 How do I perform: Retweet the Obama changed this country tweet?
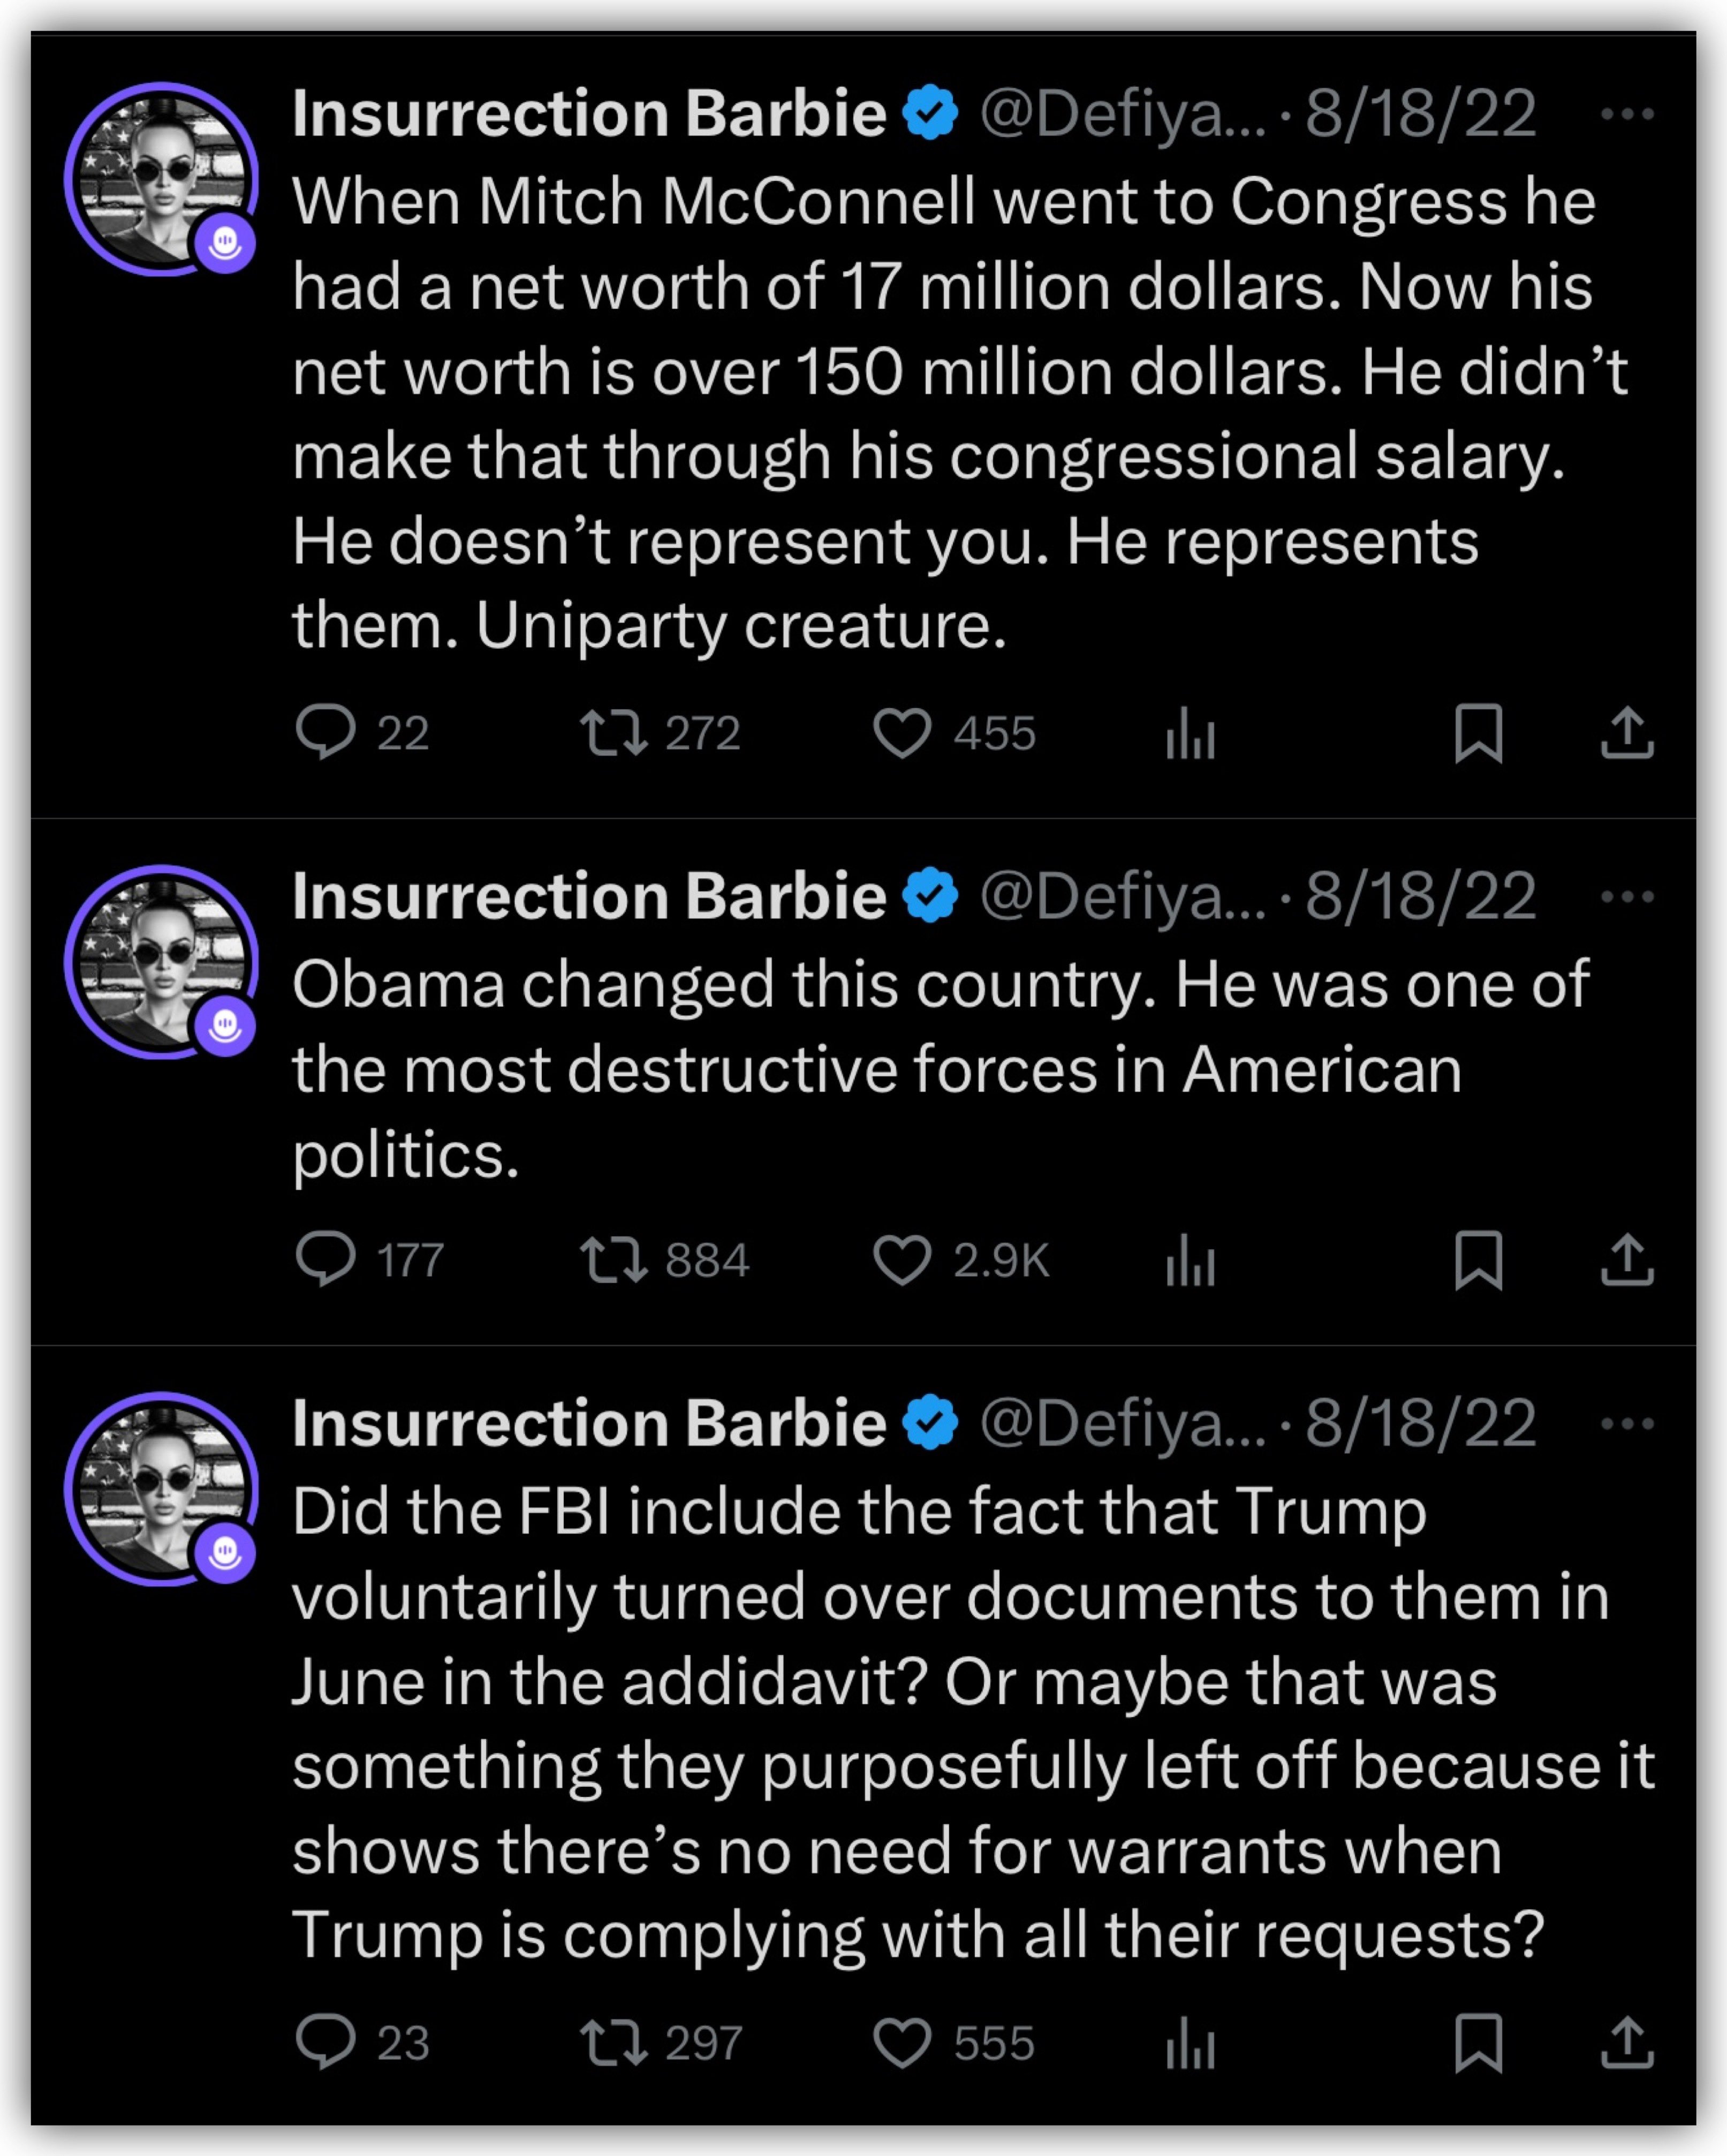click(613, 1259)
